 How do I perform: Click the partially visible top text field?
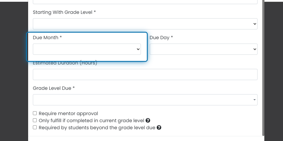[x=145, y=2]
